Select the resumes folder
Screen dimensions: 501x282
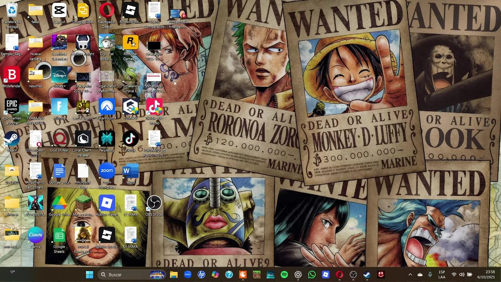click(x=36, y=78)
